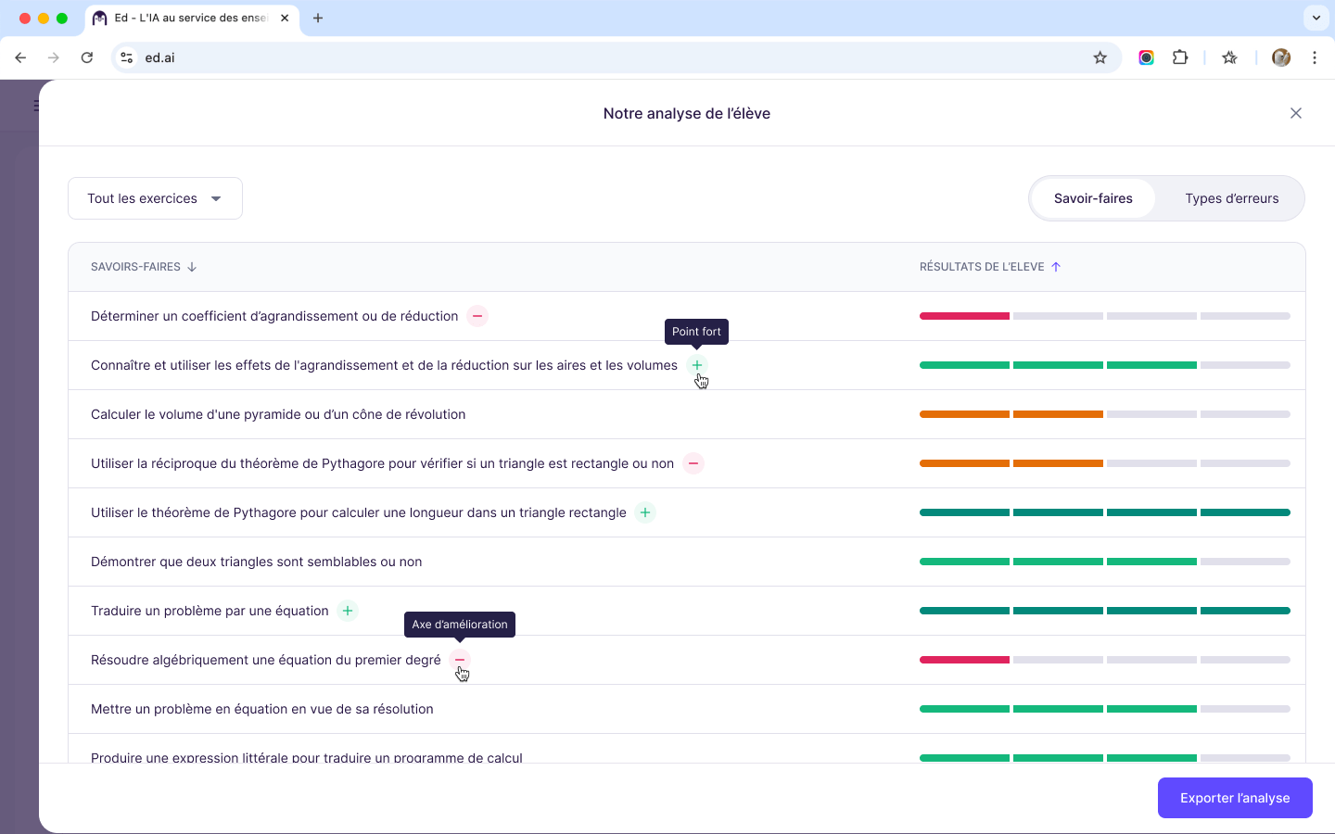Switch to the Types d'erreurs tab
Screen dimensions: 1335x834
tap(1231, 198)
